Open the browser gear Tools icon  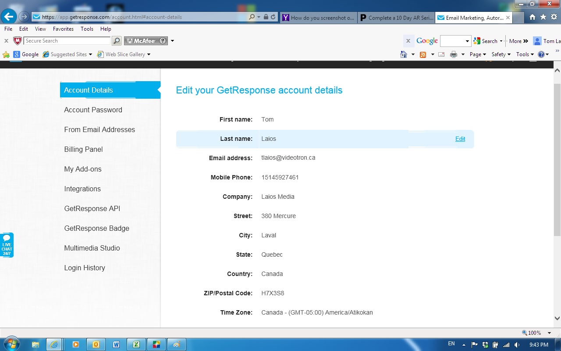coord(554,17)
